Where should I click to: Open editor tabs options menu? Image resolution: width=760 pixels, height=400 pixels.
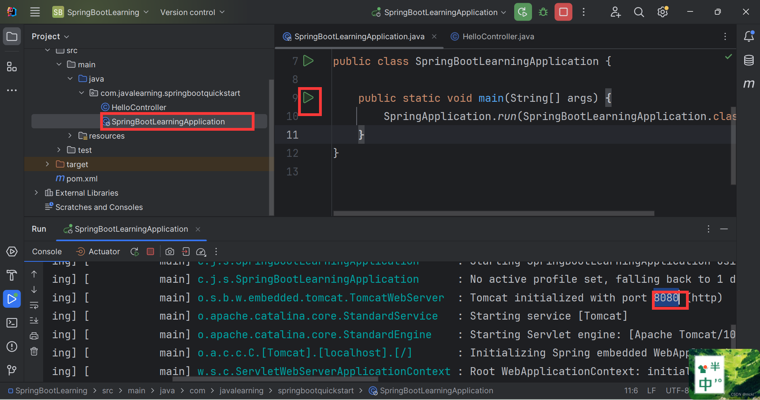(725, 36)
